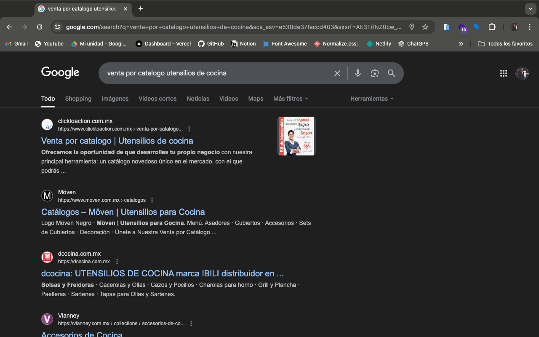Click the Möven site favicon
The width and height of the screenshot is (539, 337).
click(x=47, y=196)
